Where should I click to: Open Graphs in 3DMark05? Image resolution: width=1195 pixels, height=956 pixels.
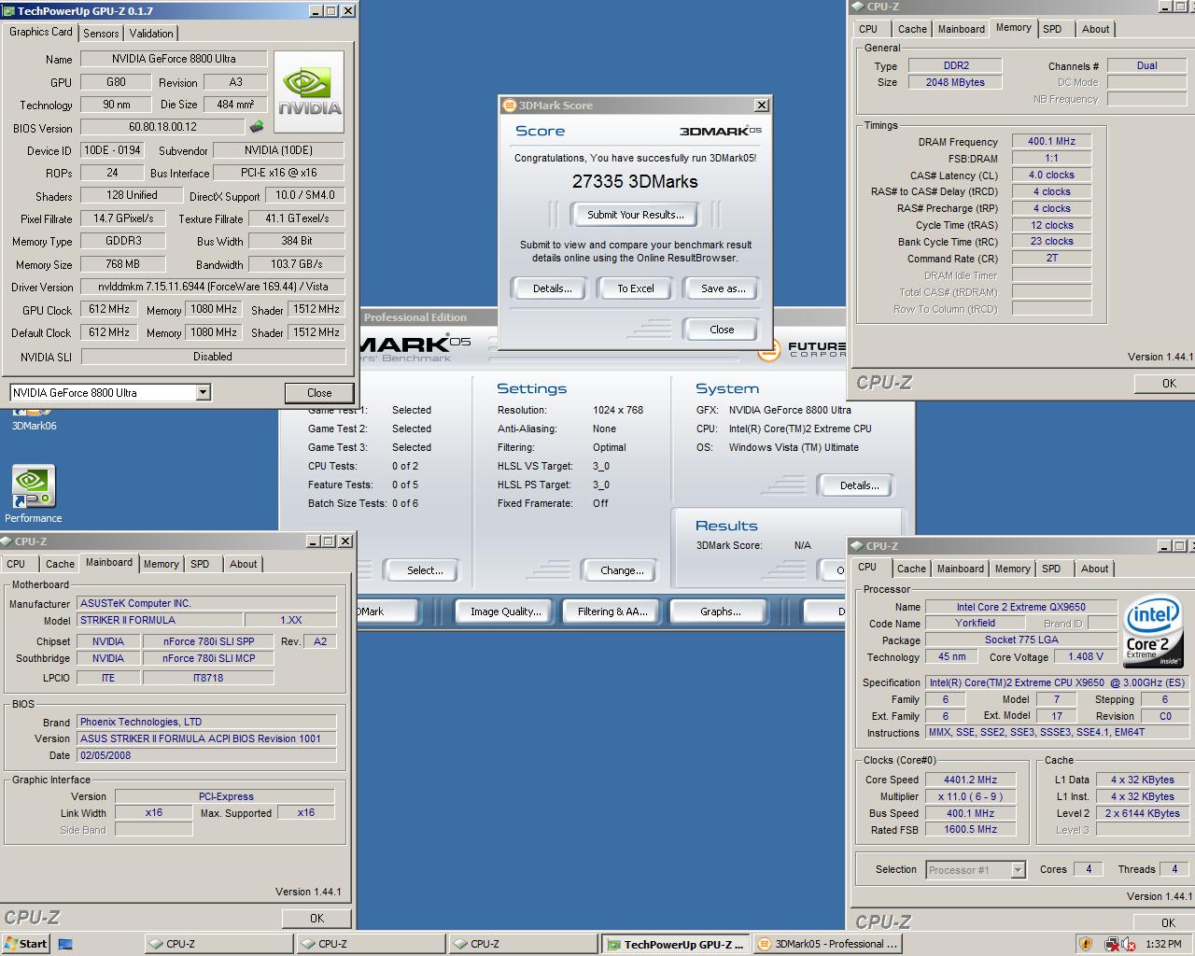pos(721,612)
